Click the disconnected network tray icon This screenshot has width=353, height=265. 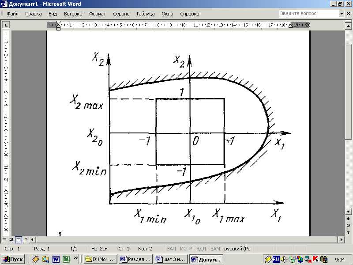[308, 259]
